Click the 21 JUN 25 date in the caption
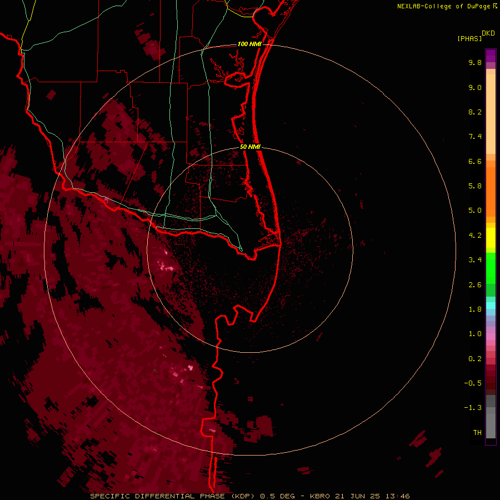Image resolution: width=500 pixels, height=500 pixels. coord(356,496)
